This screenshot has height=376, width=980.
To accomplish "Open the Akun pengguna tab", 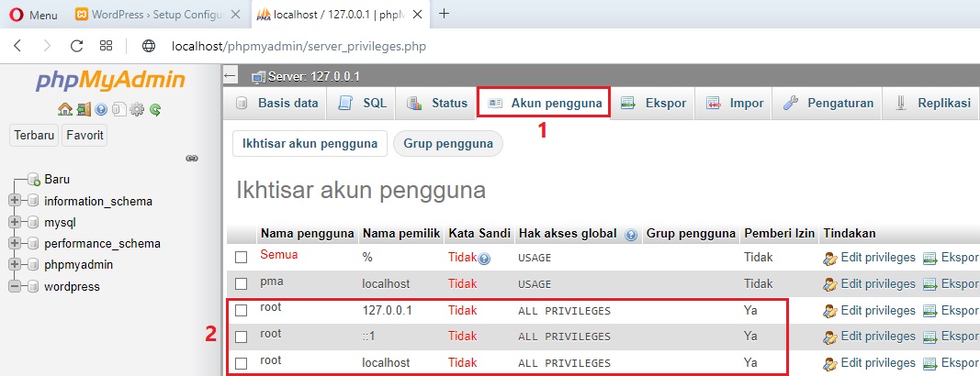I will click(543, 104).
